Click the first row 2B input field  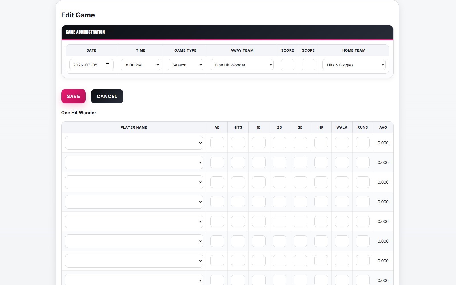(280, 143)
